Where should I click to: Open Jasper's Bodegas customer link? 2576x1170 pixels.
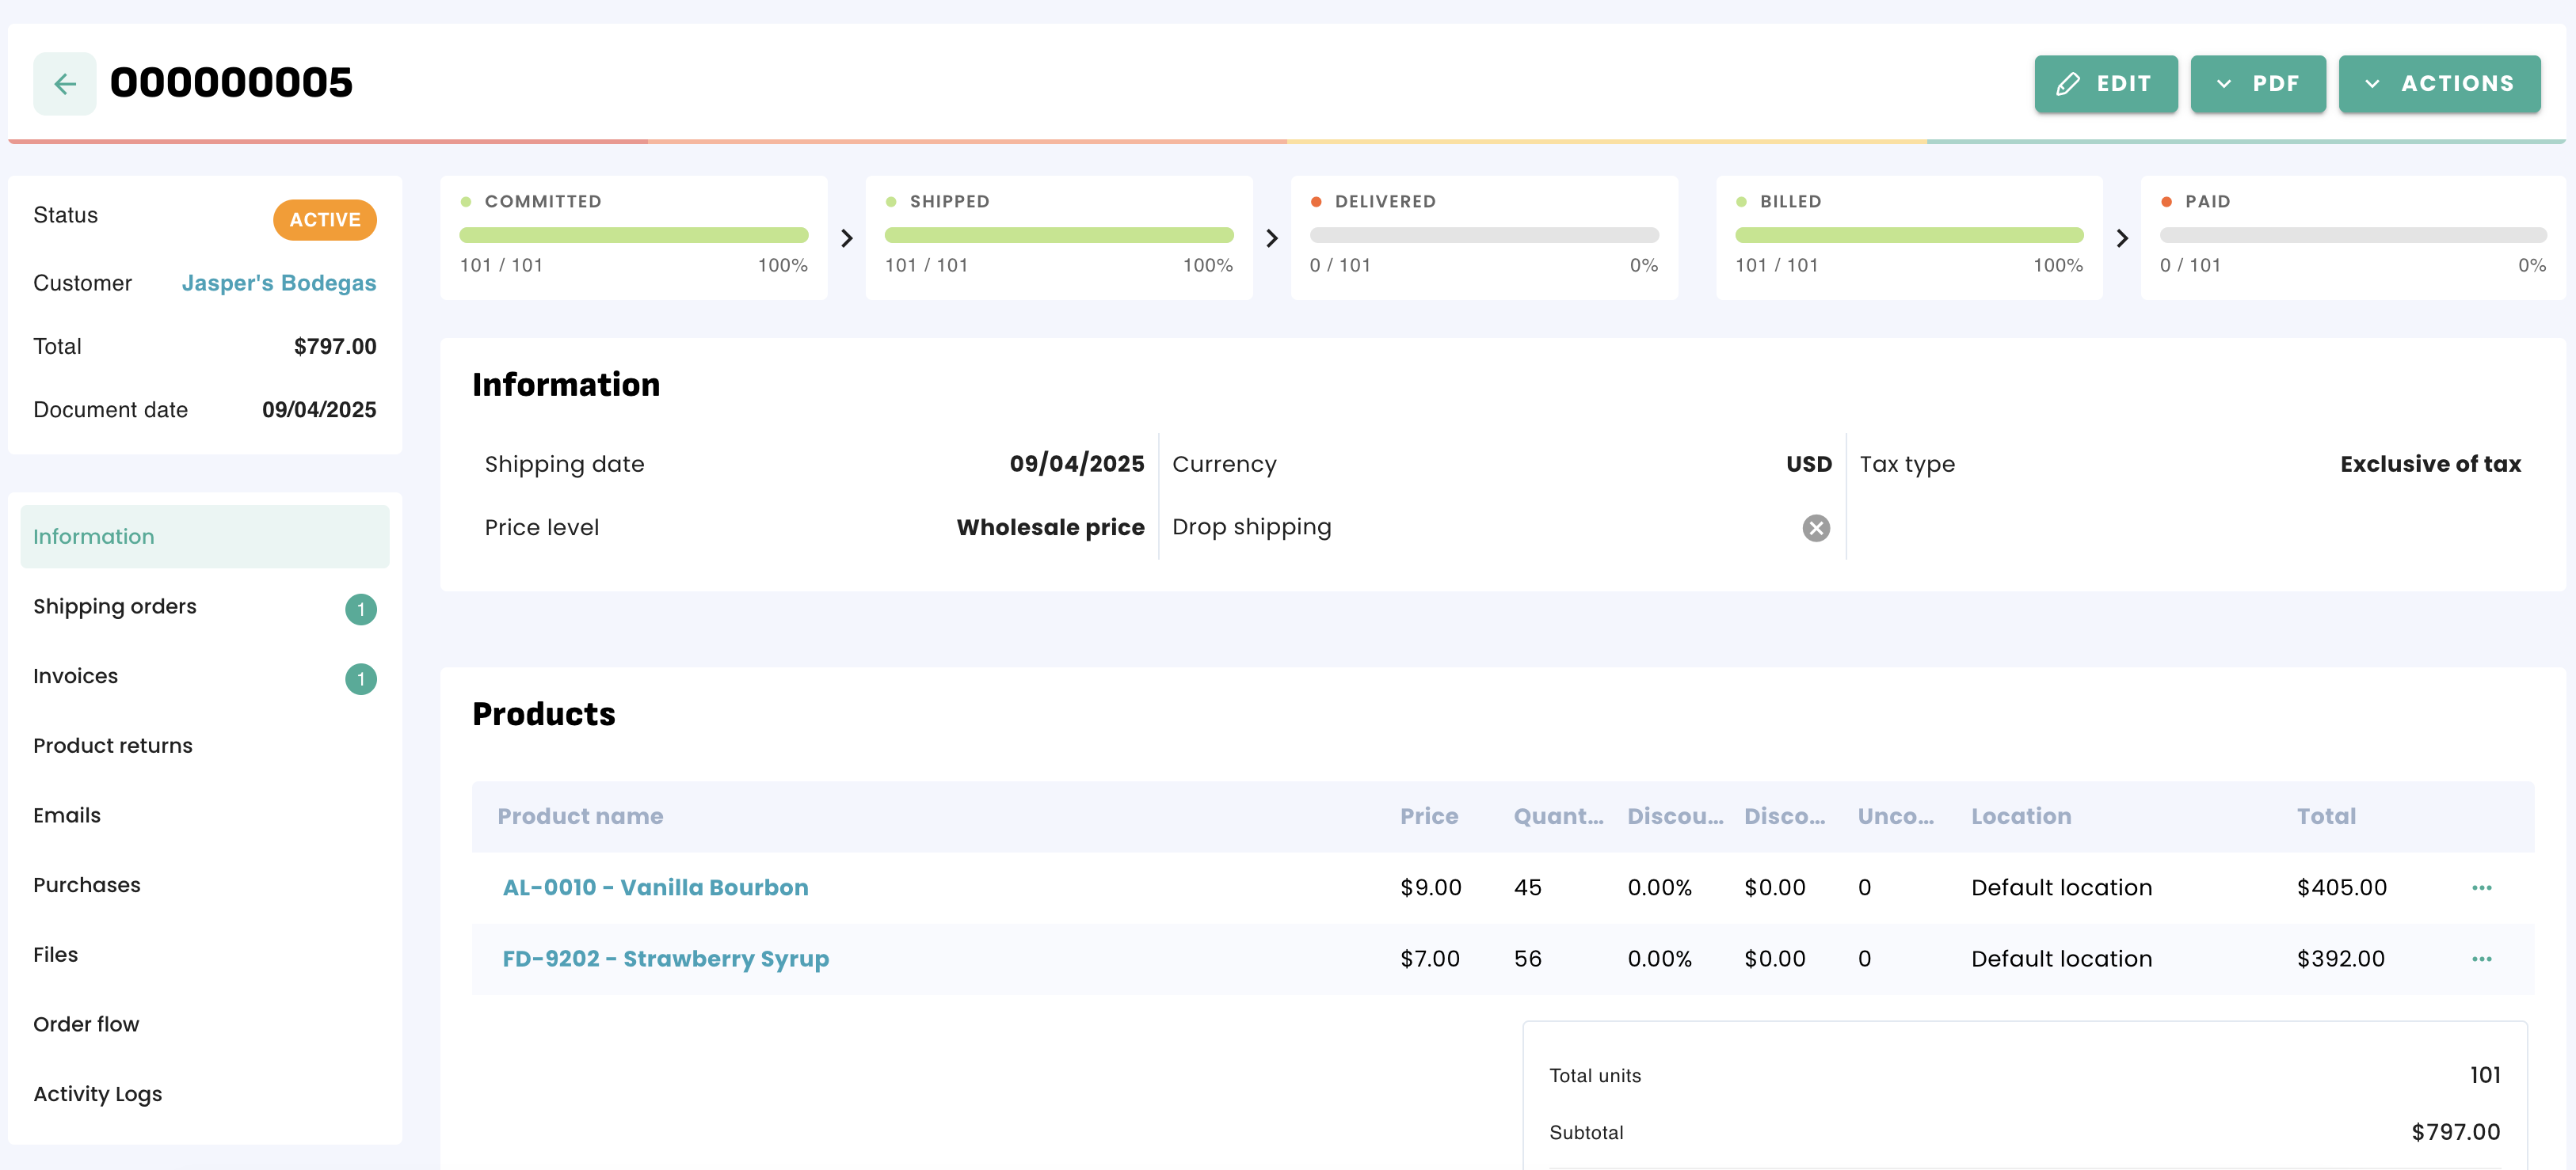pos(278,283)
